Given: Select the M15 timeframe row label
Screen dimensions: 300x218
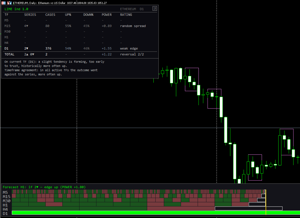Looking at the screenshot, I should [x=7, y=26].
